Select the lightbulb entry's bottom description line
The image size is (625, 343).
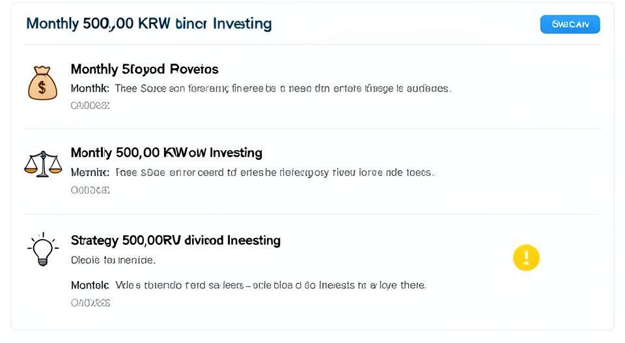coord(270,285)
